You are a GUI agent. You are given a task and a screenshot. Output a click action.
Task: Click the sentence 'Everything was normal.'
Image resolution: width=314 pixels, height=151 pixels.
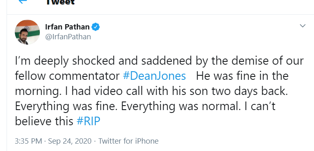pos(180,106)
